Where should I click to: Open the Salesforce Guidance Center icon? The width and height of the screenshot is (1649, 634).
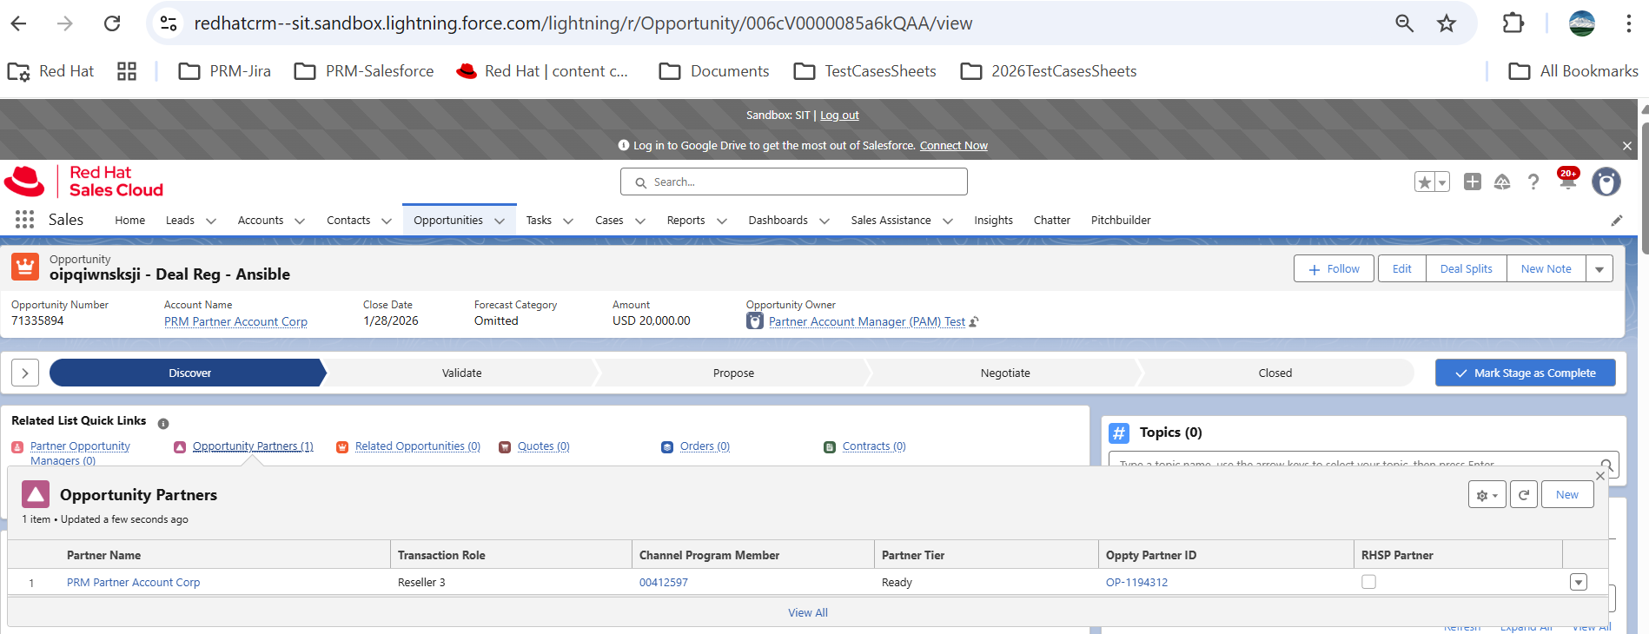[x=1502, y=182]
